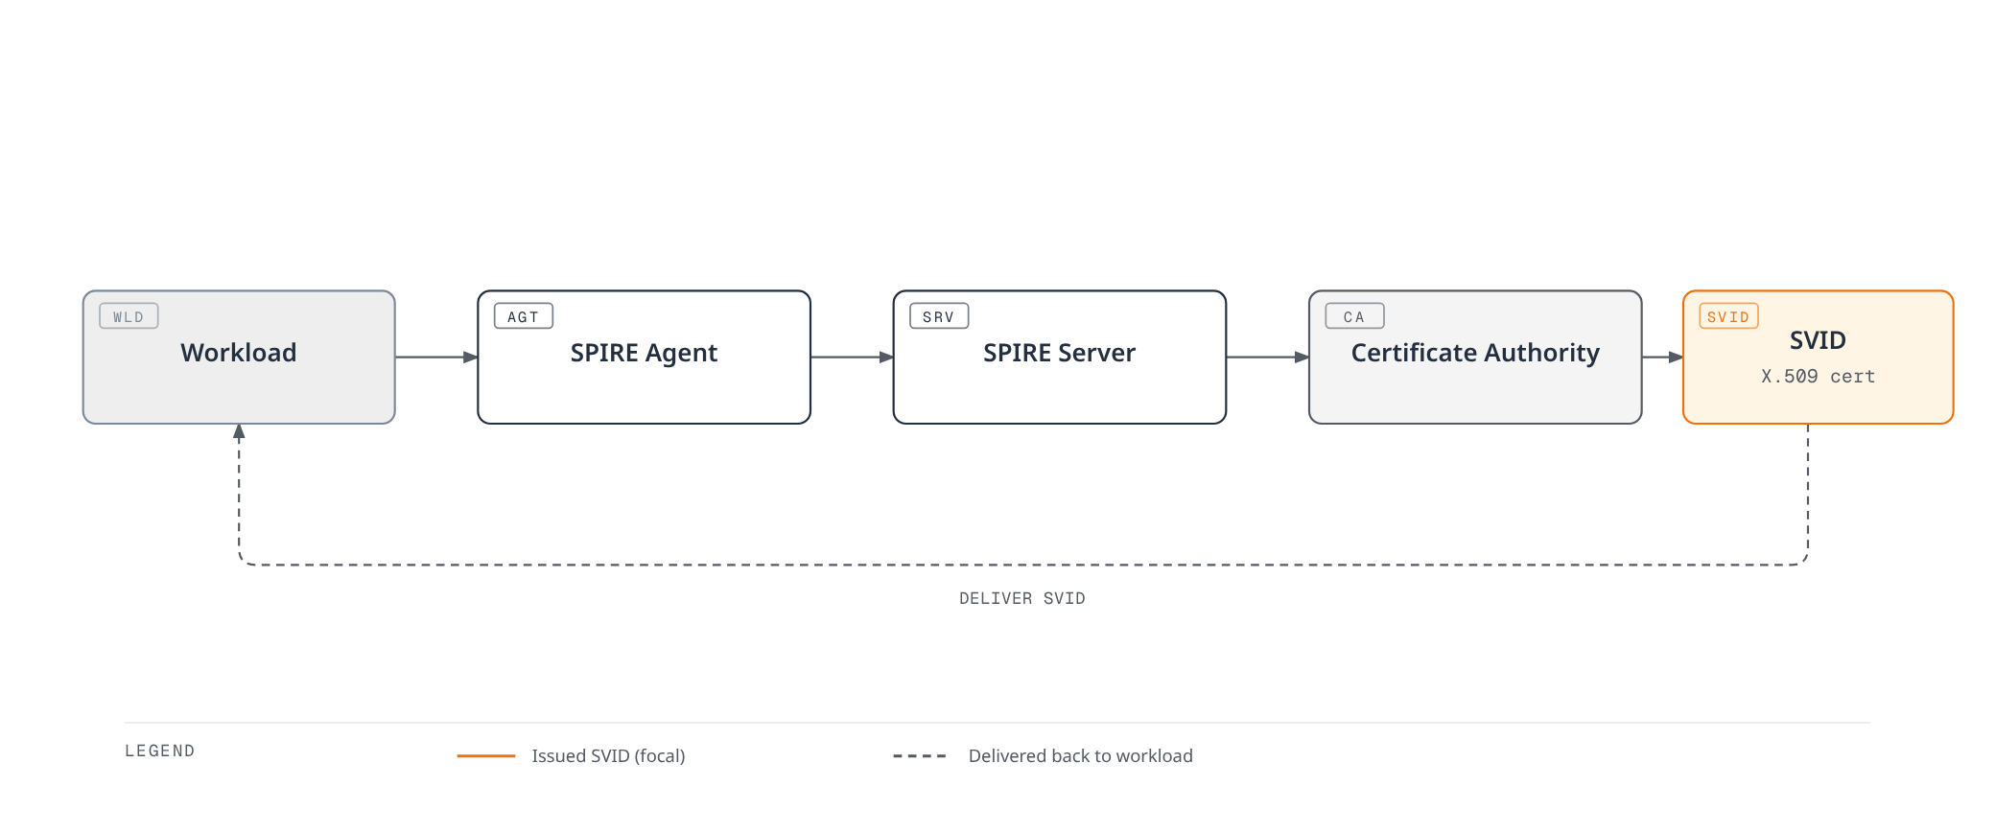Click the 'LEGEND' heading text
Image resolution: width=1995 pixels, height=832 pixels.
[x=160, y=751]
